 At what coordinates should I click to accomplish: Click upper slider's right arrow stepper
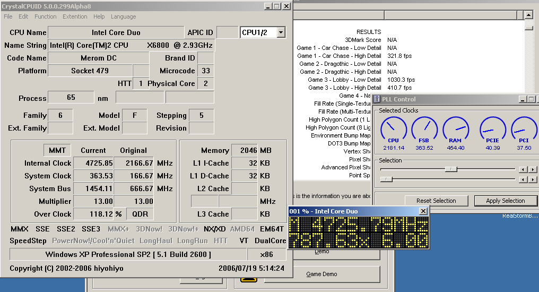click(533, 169)
